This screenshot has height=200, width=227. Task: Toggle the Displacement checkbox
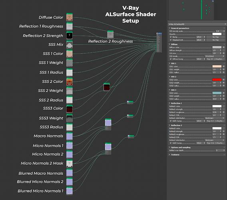point(171,40)
